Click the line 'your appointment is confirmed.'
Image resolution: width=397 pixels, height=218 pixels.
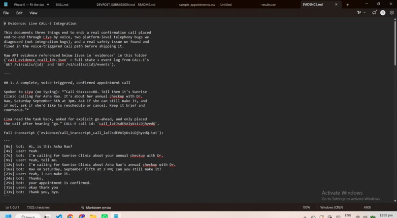[x=60, y=183]
